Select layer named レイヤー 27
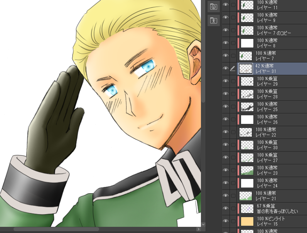Image resolution: width=307 pixels, height=233 pixels. pos(267,160)
